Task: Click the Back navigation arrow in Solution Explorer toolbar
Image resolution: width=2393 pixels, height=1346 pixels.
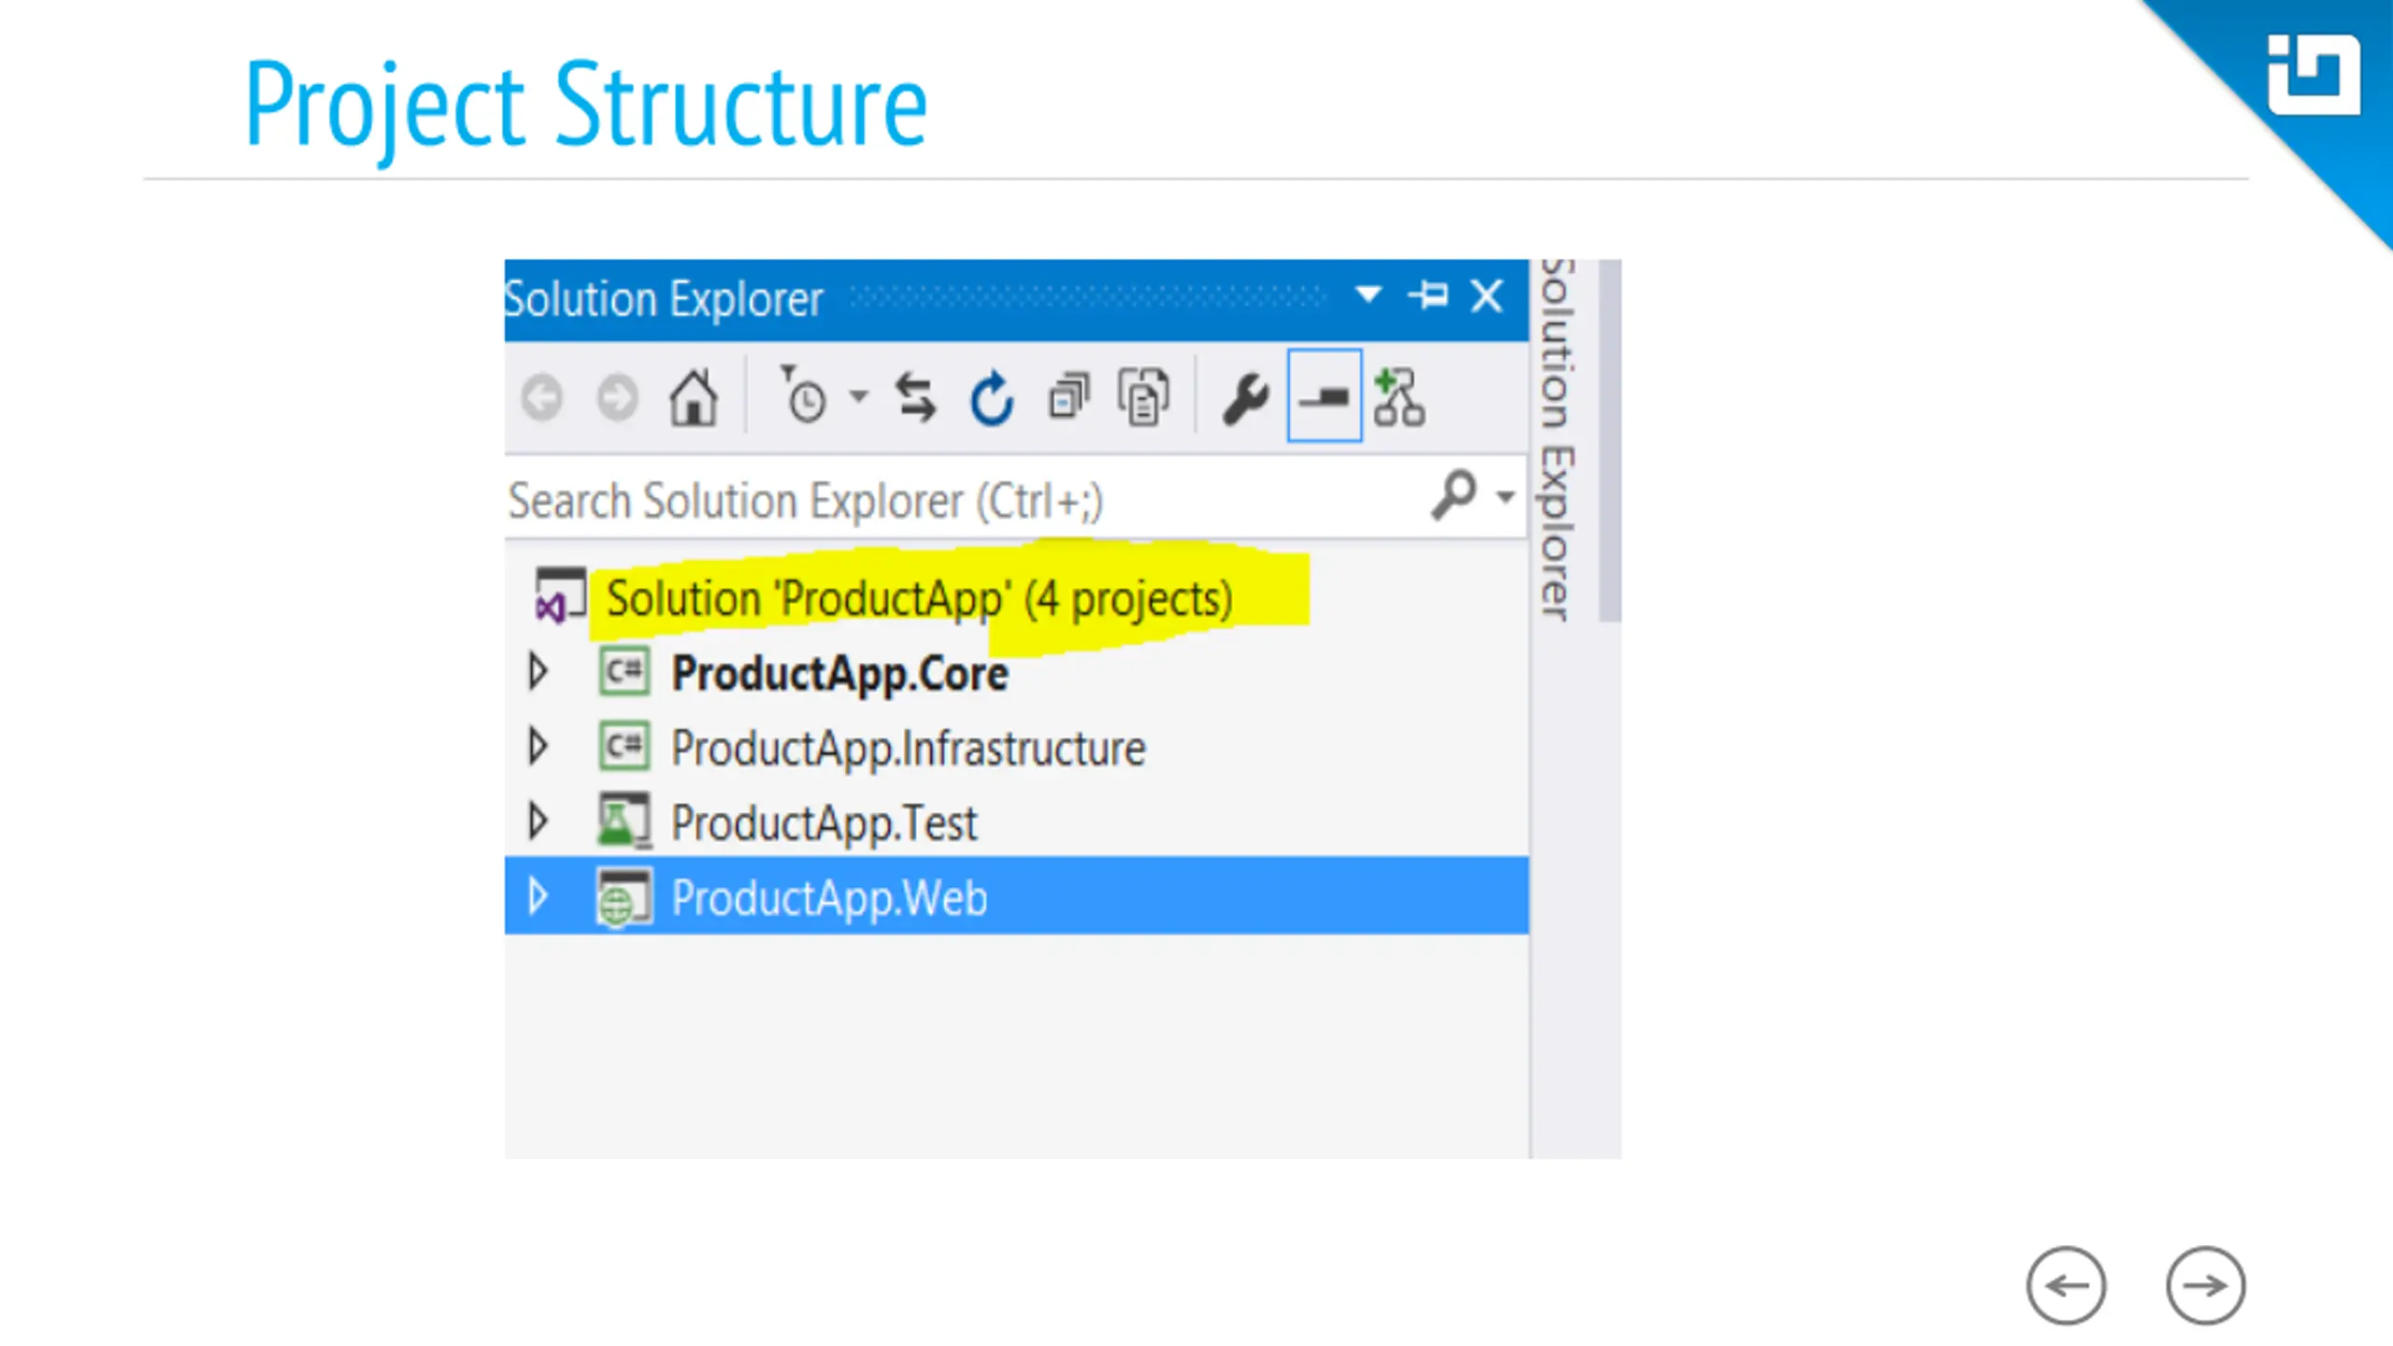Action: click(542, 399)
